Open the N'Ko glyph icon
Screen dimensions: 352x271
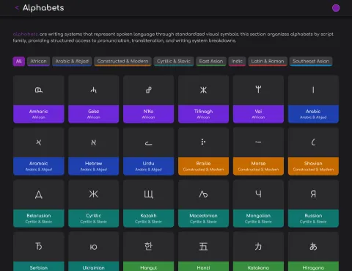click(149, 90)
